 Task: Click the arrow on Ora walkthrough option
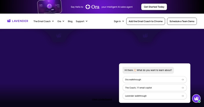pos(183,79)
